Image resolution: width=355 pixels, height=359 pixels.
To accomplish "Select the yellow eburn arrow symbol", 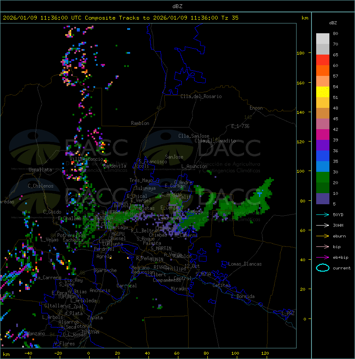I will point(323,236).
